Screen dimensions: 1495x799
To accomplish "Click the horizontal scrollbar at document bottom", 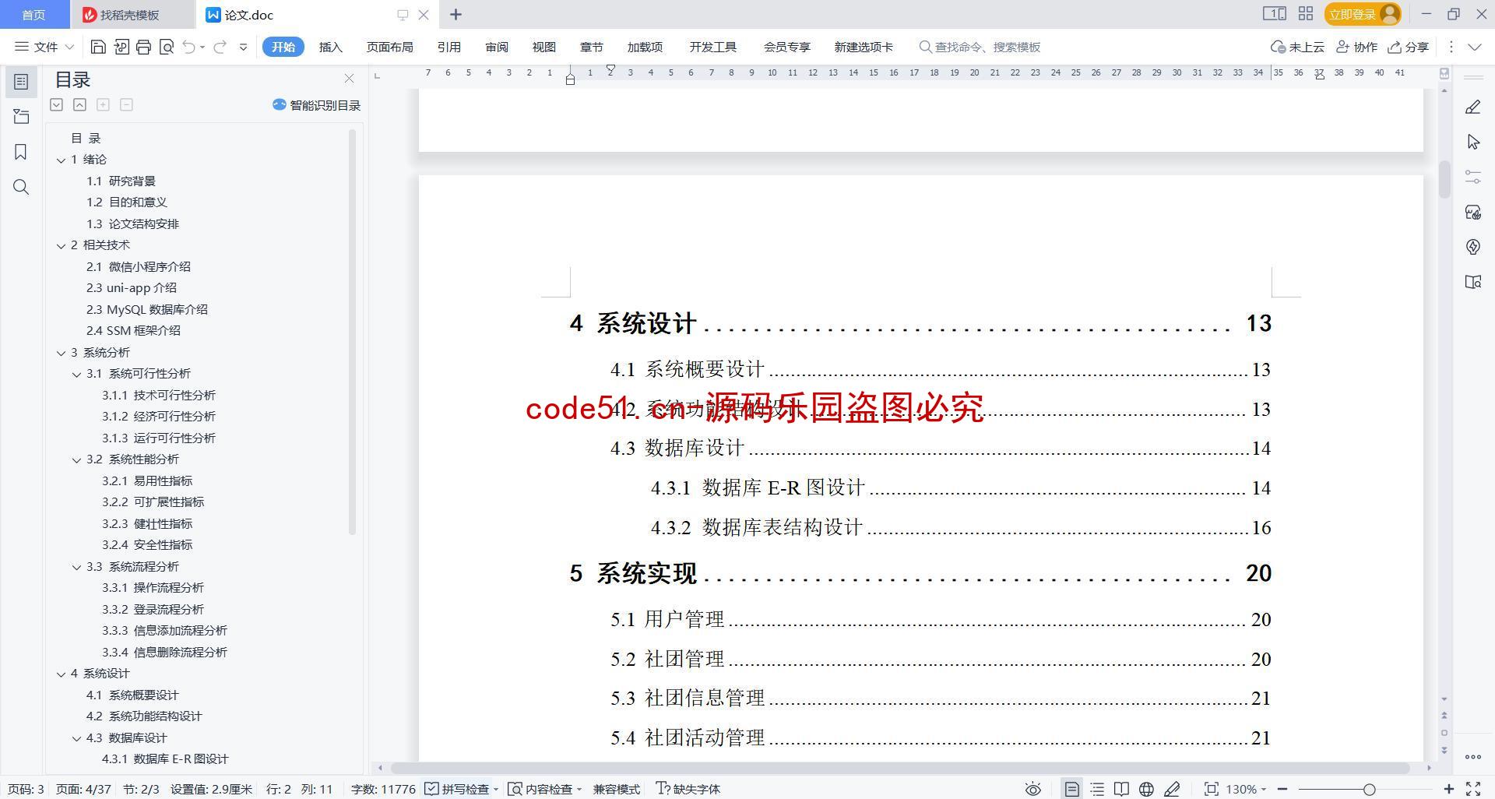I will click(899, 768).
